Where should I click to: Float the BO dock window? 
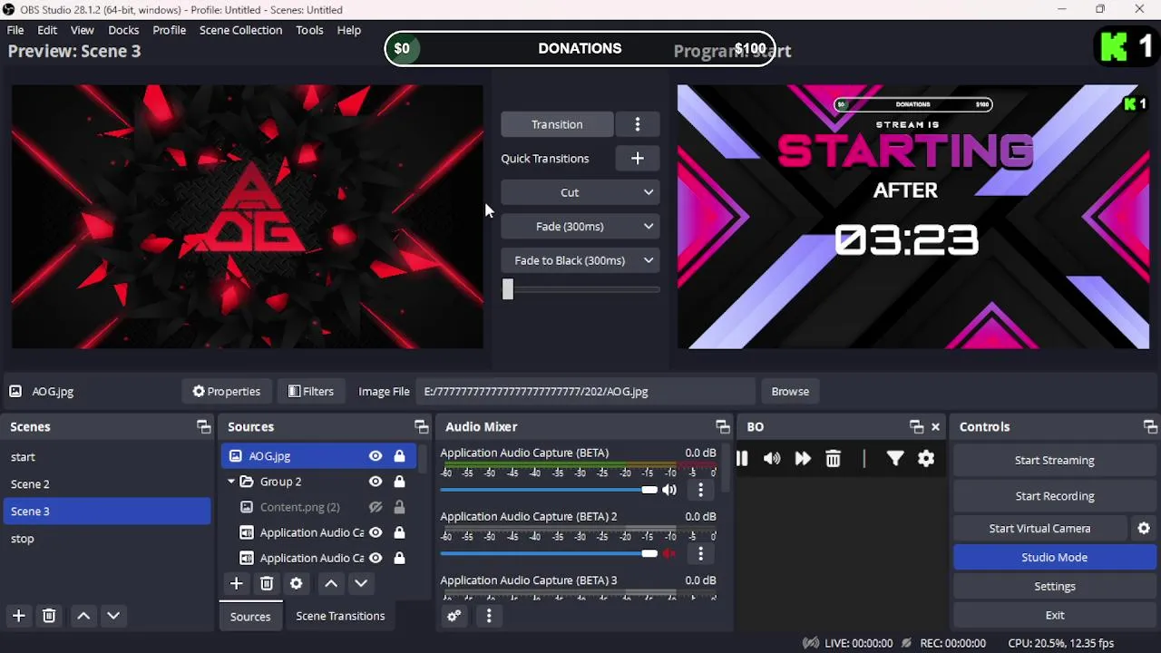coord(916,426)
